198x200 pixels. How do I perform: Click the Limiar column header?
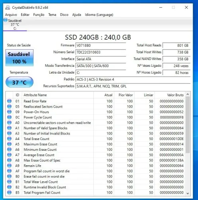pyautogui.click(x=145, y=95)
